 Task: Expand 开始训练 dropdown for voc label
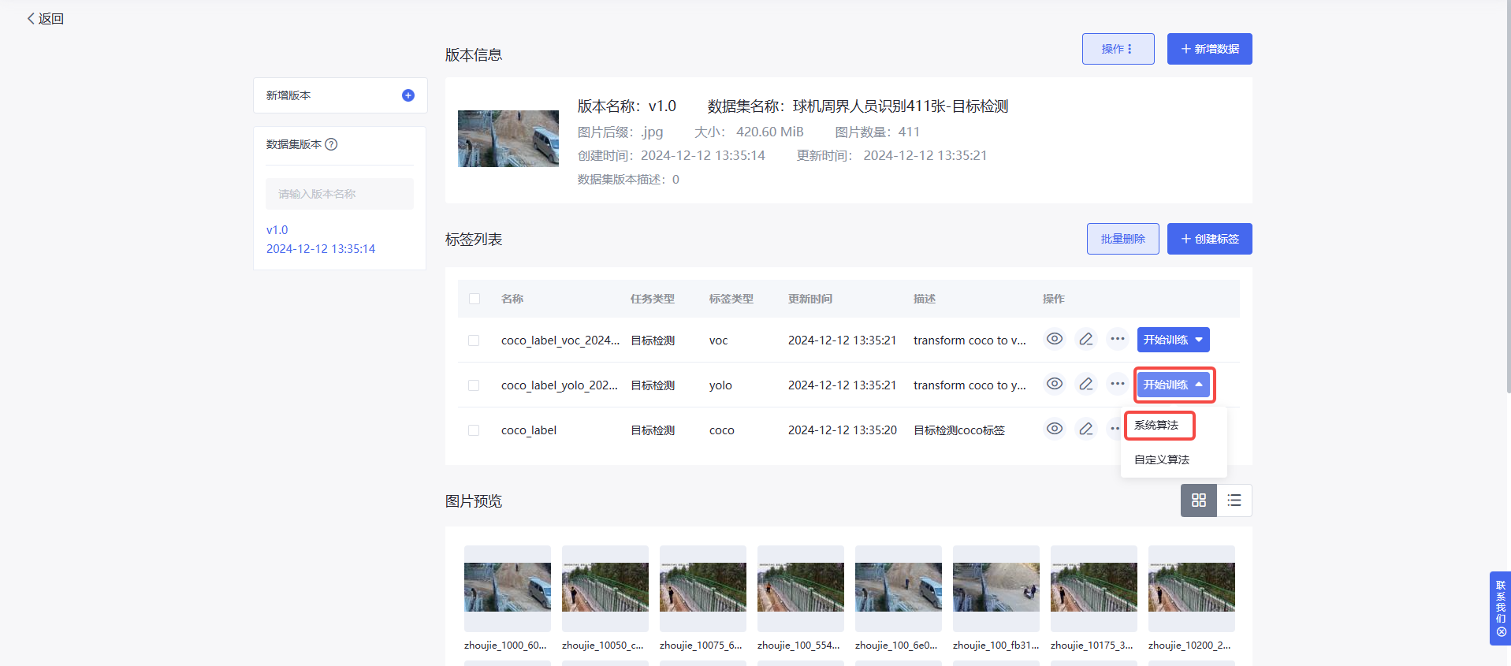pyautogui.click(x=1173, y=340)
